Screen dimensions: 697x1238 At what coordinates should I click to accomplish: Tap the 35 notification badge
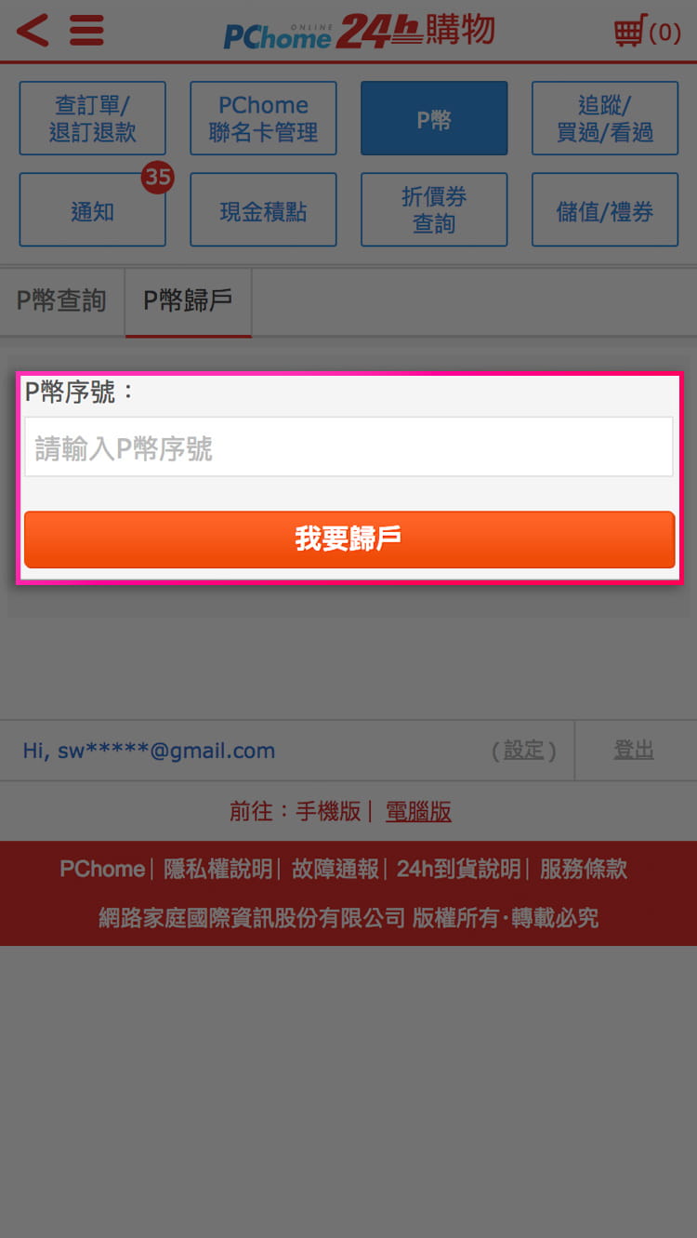(x=158, y=178)
